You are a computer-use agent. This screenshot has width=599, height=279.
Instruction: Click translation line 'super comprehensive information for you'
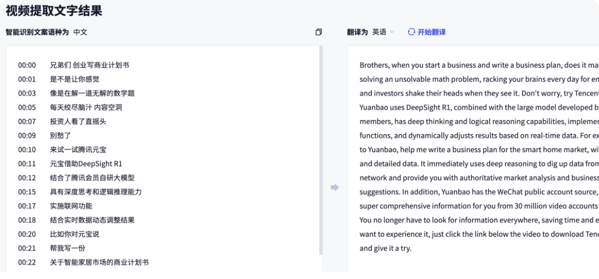pyautogui.click(x=479, y=206)
